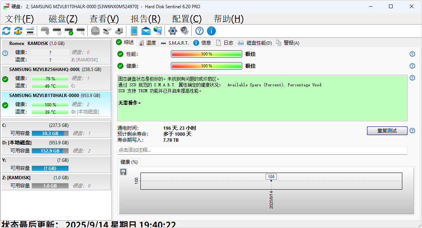Click the email envelope toolbar icon
The width and height of the screenshot is (422, 228).
click(x=146, y=31)
